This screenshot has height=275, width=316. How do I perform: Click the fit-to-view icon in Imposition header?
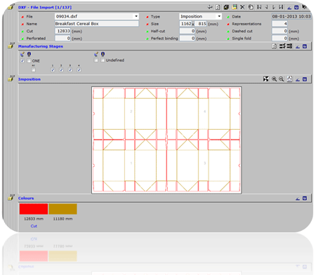coord(266,79)
